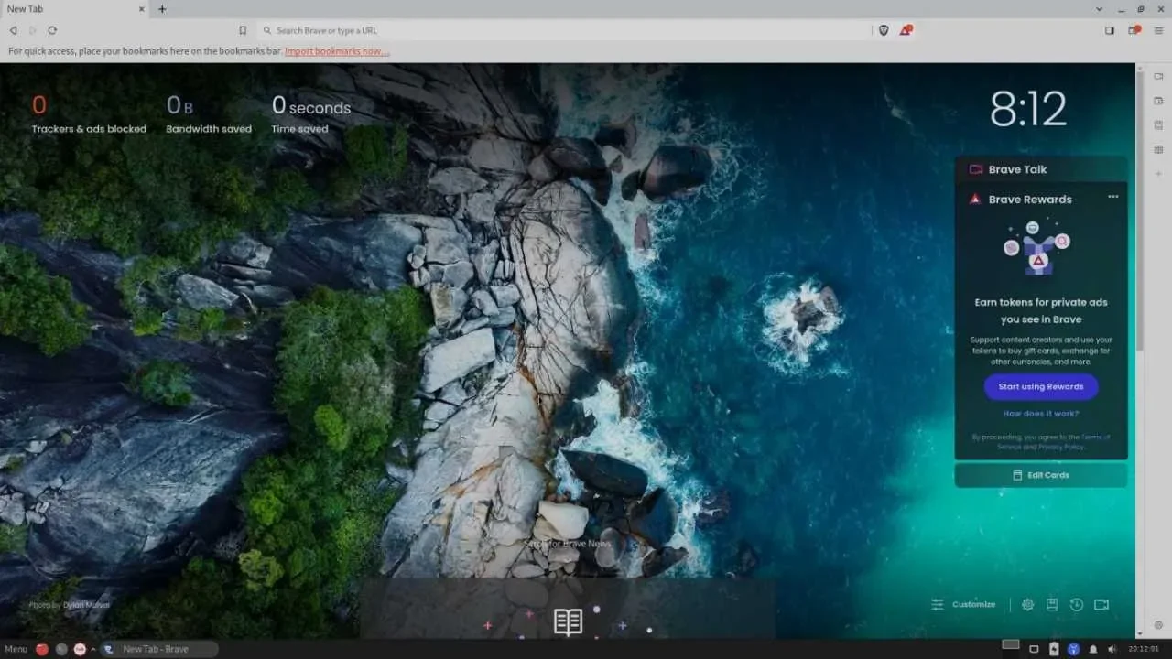This screenshot has width=1172, height=659.
Task: Click the Brave Rewards triangle icon in toolbar
Action: 905,30
